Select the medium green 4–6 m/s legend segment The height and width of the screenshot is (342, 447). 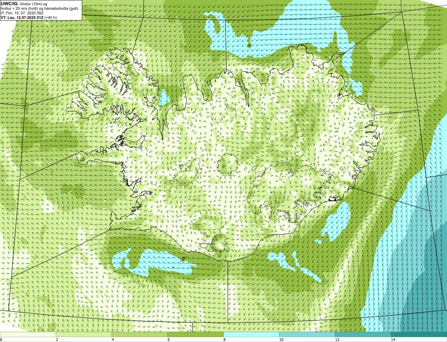coord(140,334)
